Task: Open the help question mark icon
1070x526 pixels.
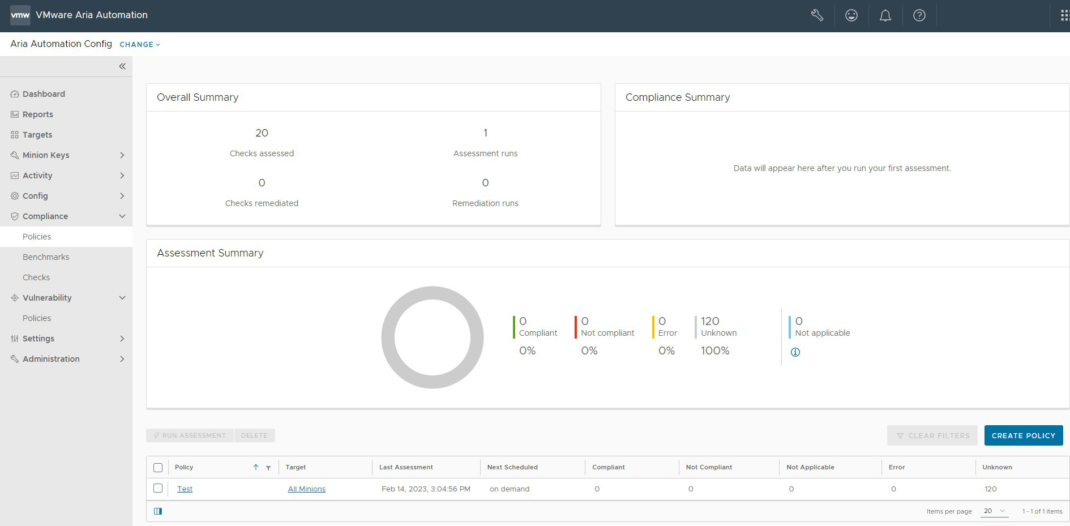Action: (x=919, y=15)
